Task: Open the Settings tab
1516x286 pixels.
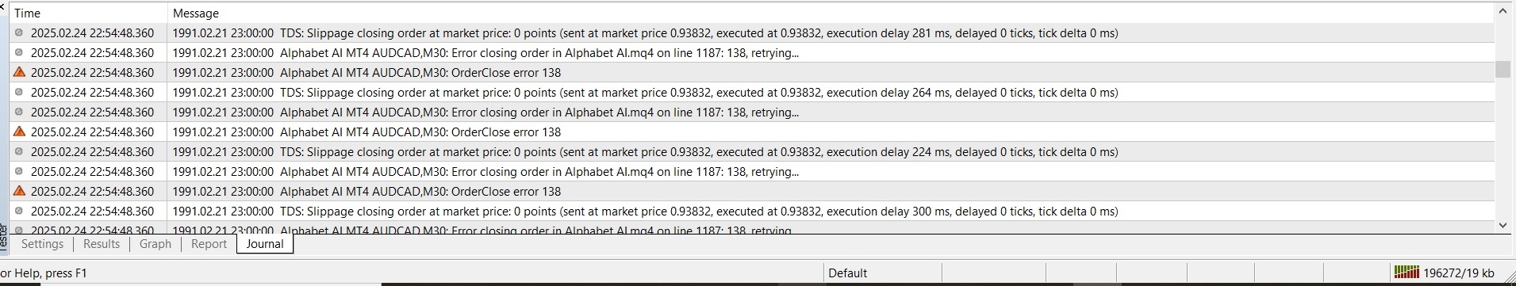Action: pyautogui.click(x=42, y=244)
